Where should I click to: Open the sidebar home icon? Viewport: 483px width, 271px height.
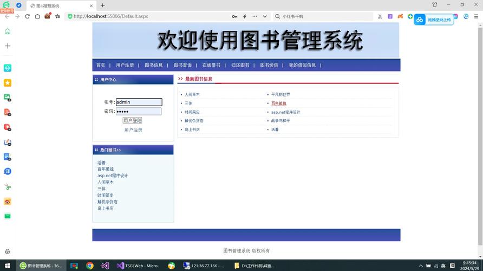coord(8,31)
